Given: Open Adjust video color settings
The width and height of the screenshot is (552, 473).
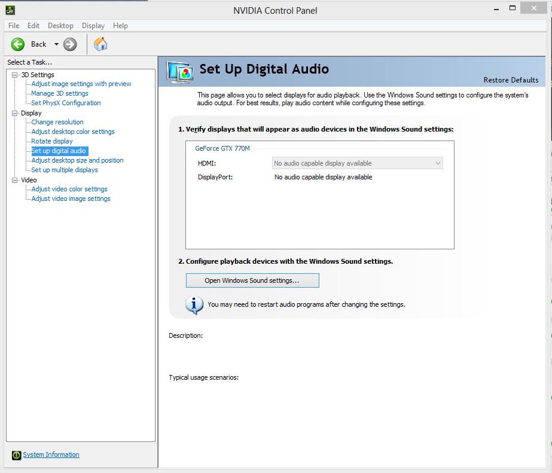Looking at the screenshot, I should pos(69,189).
